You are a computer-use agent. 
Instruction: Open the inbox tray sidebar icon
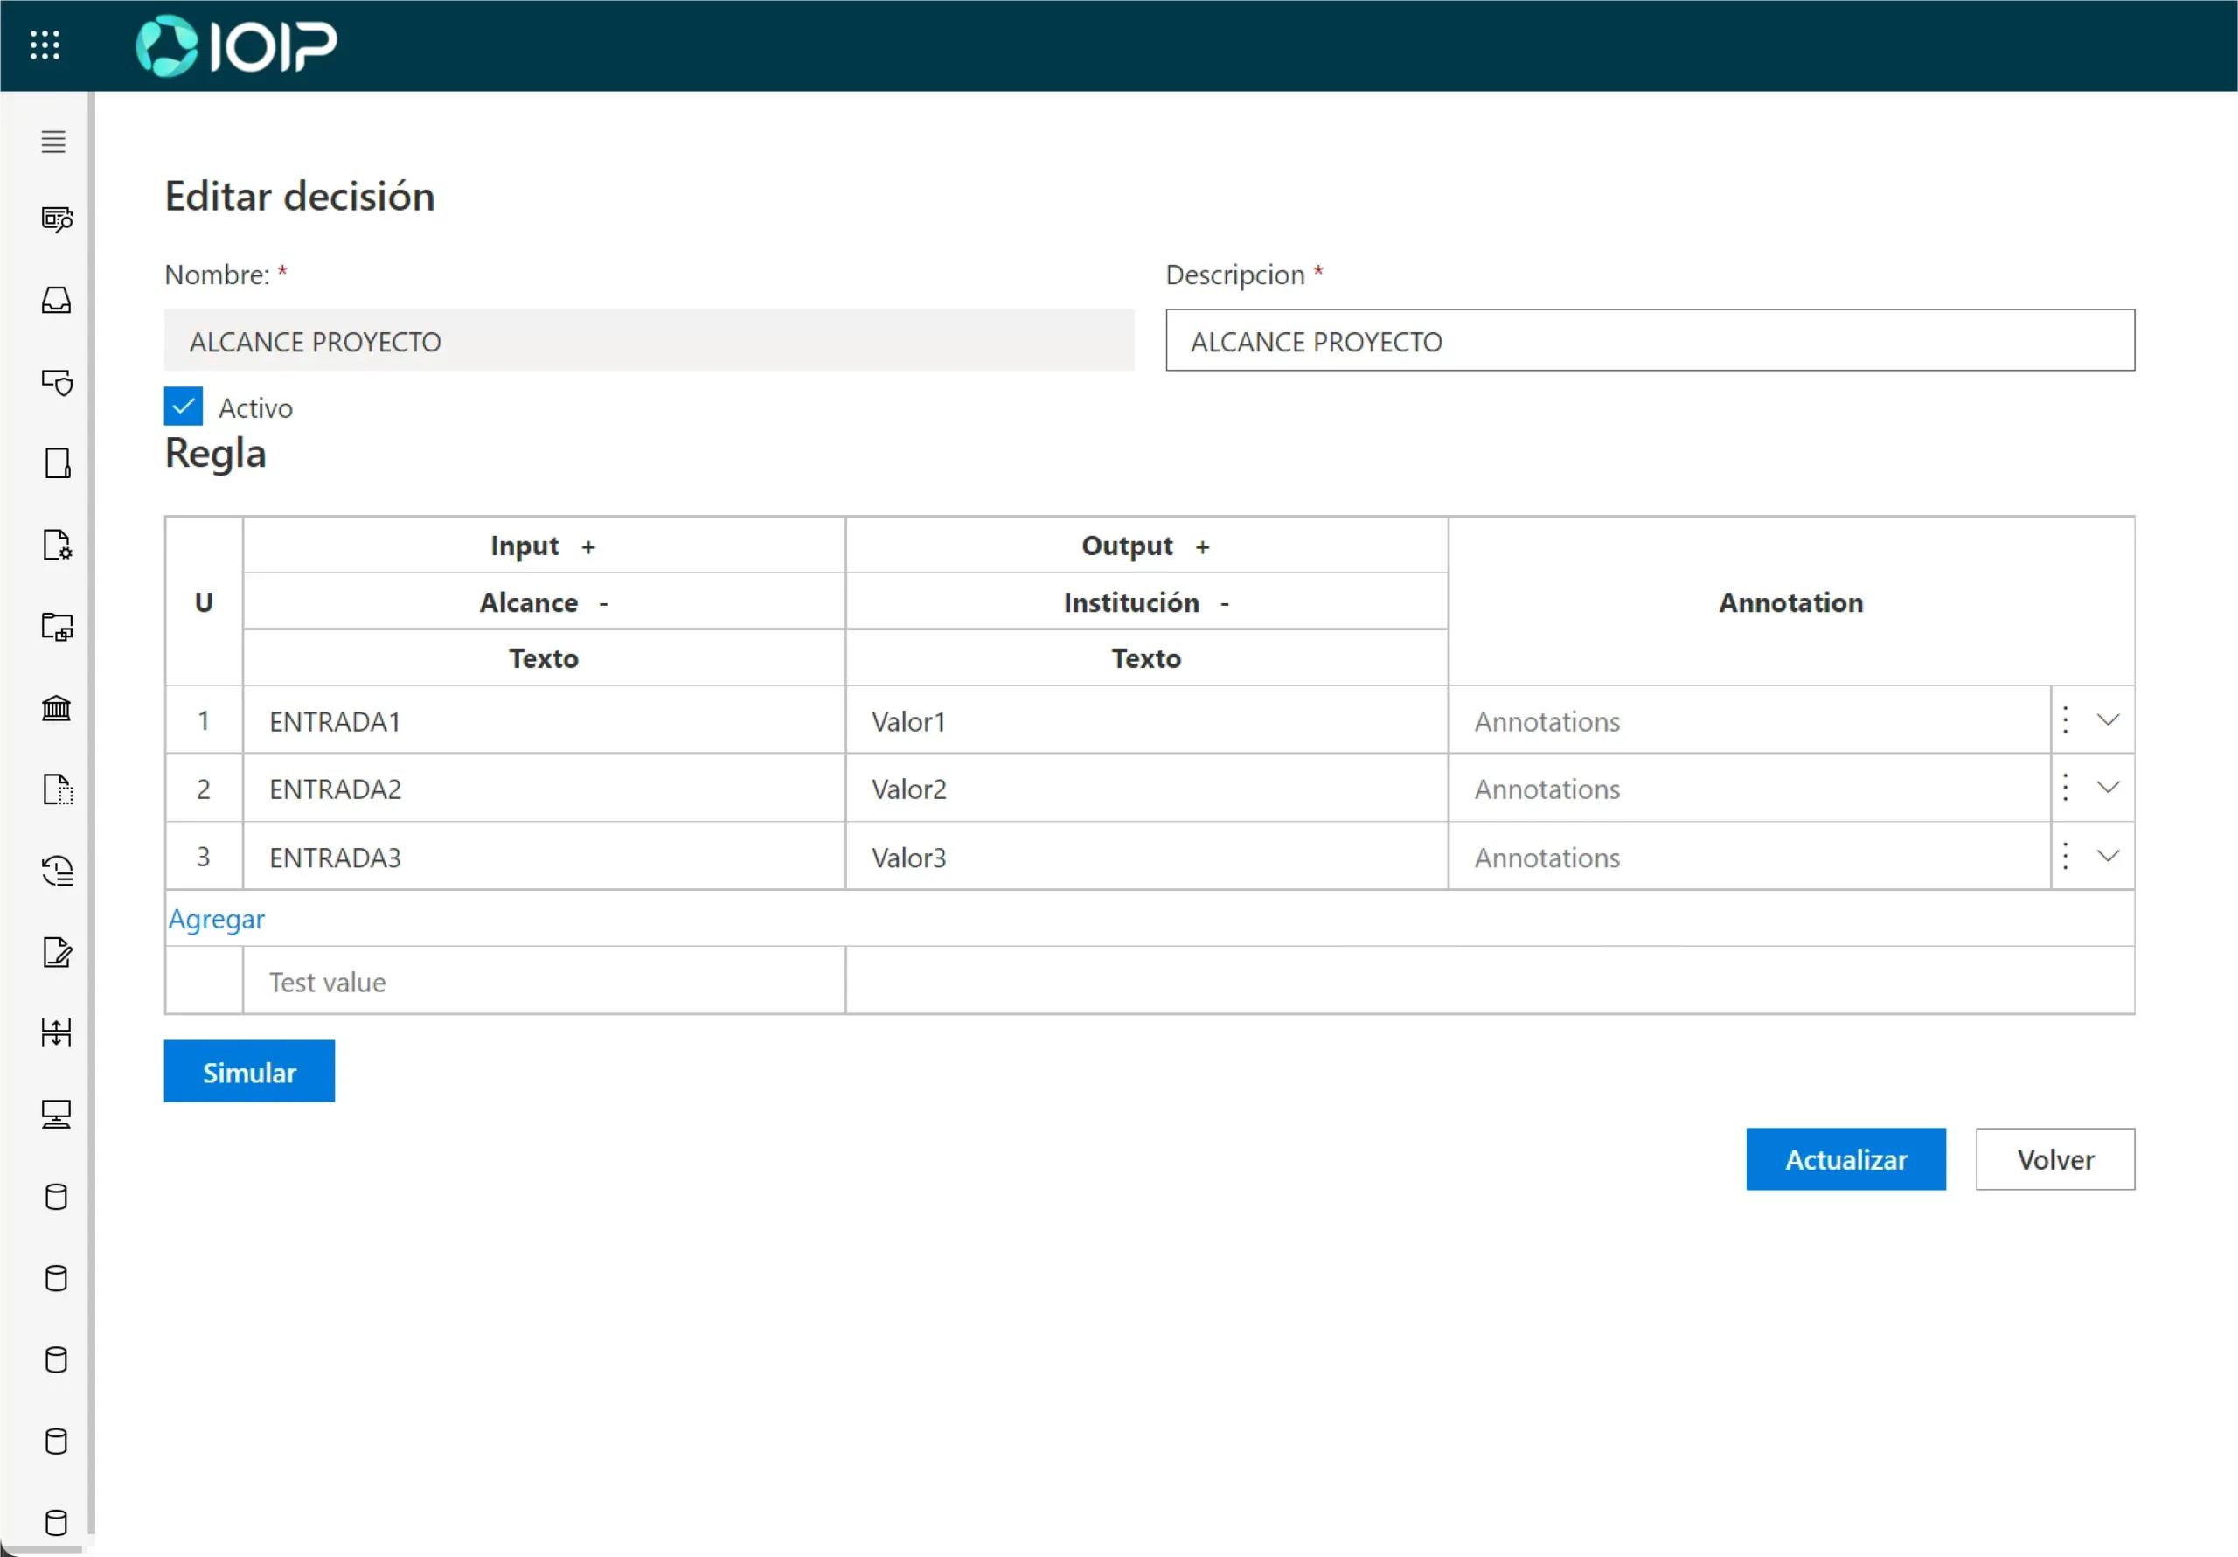coord(57,300)
